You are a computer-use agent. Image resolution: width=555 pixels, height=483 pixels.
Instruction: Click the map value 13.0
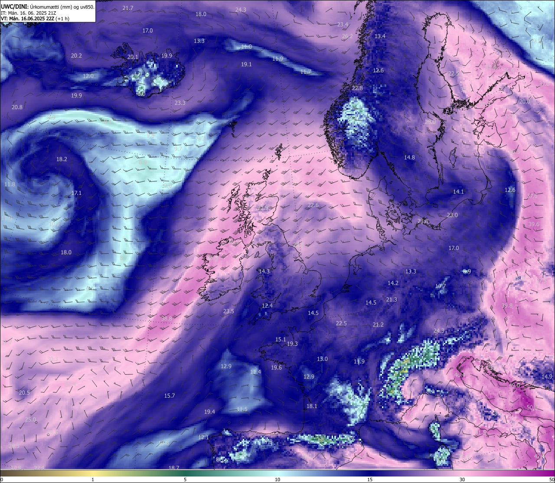(x=322, y=359)
